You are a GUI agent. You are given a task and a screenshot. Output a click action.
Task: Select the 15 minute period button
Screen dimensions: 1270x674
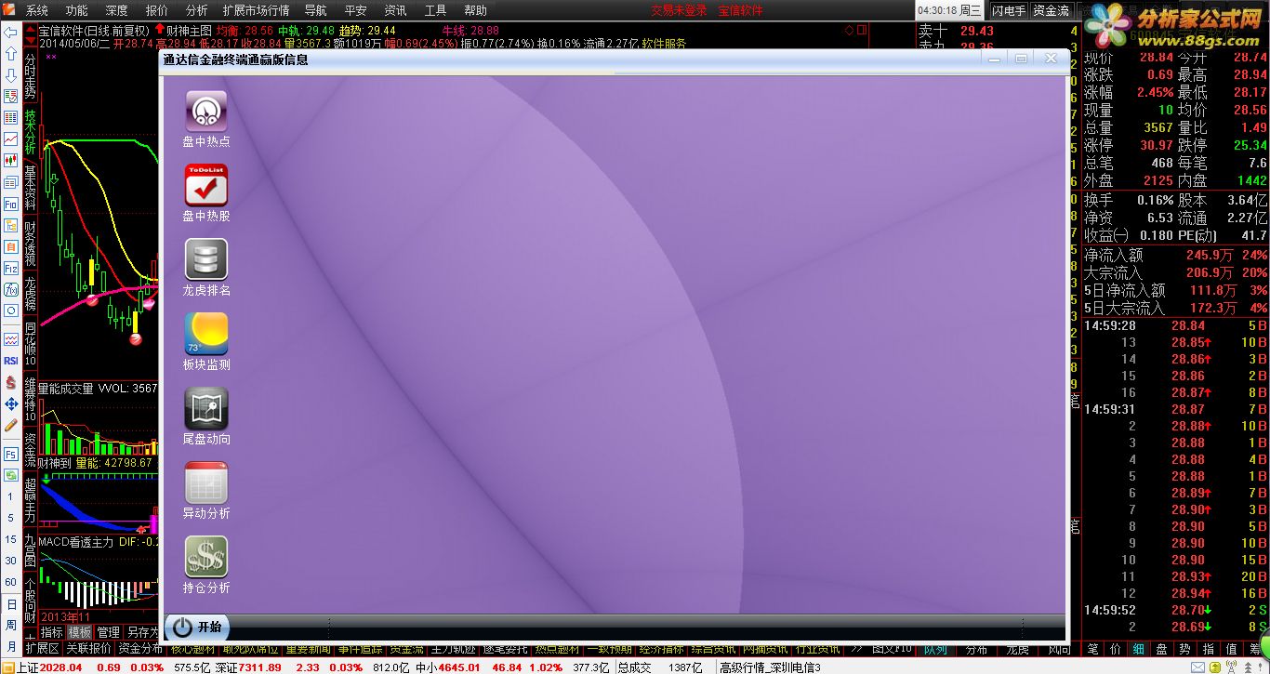[x=11, y=539]
